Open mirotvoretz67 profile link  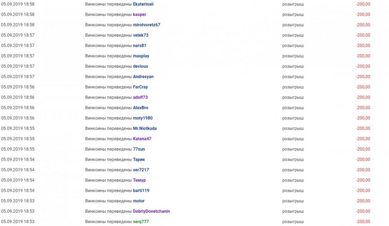(147, 25)
